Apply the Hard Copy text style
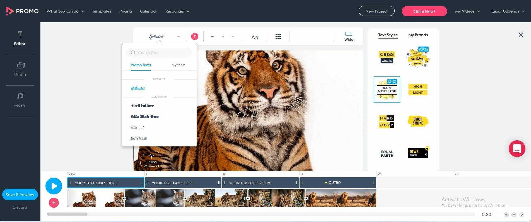 click(x=387, y=122)
